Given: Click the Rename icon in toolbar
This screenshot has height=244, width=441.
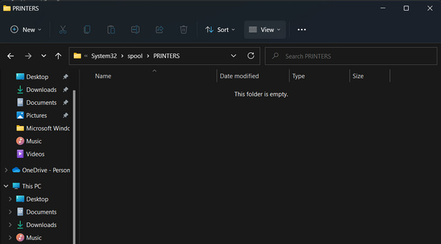Looking at the screenshot, I should point(135,30).
